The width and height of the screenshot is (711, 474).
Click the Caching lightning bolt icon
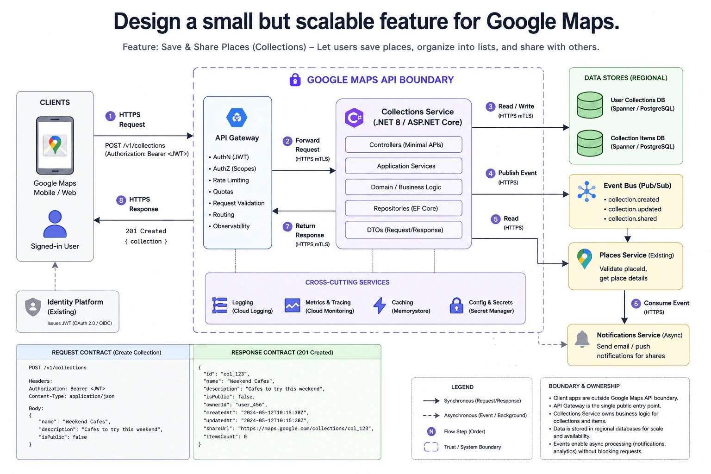[380, 306]
